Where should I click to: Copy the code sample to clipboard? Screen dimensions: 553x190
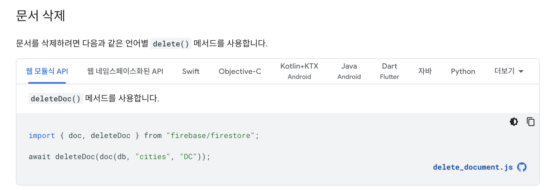point(531,122)
